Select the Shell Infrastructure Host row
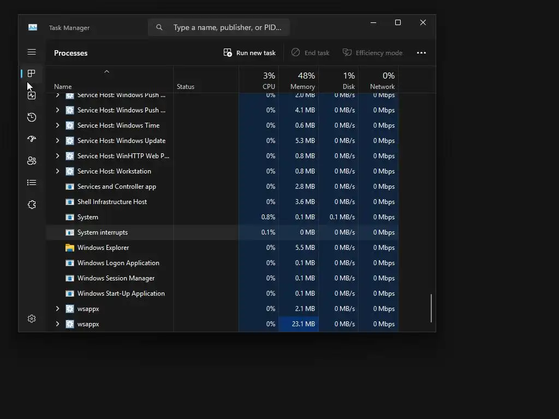The width and height of the screenshot is (559, 419). (222, 202)
